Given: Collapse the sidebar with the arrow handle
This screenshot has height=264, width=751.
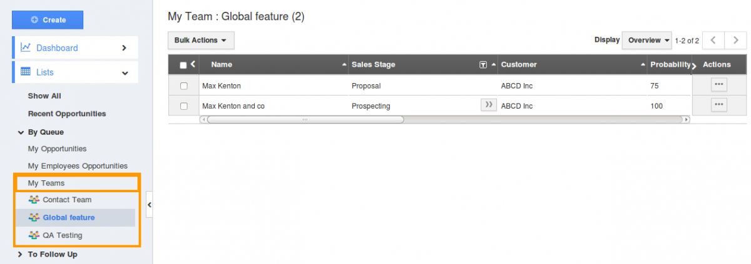Looking at the screenshot, I should pyautogui.click(x=150, y=205).
